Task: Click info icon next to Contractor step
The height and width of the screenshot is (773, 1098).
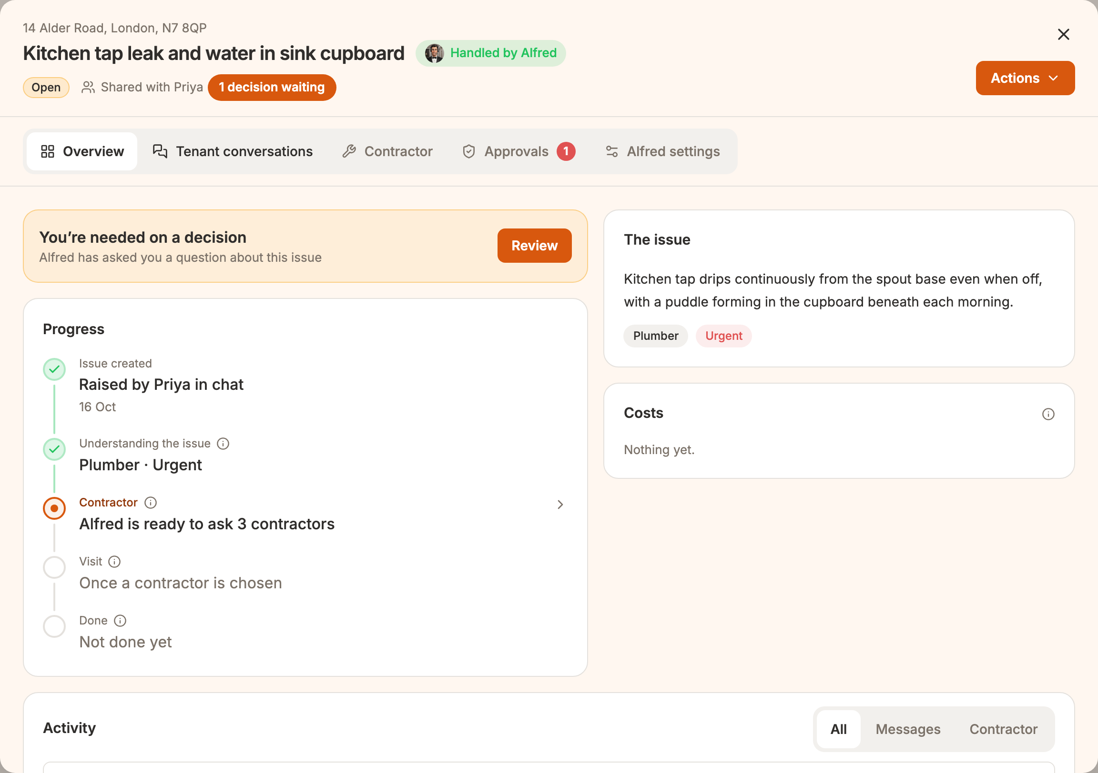Action: click(x=151, y=503)
